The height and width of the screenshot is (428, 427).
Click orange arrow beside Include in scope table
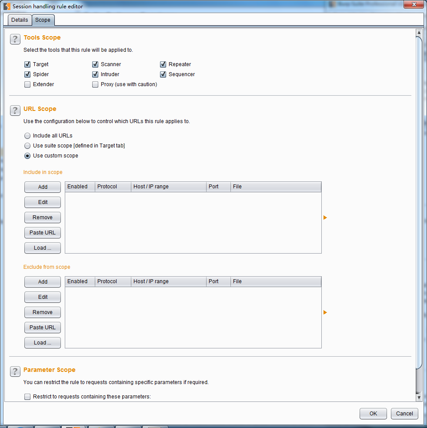[x=325, y=217]
